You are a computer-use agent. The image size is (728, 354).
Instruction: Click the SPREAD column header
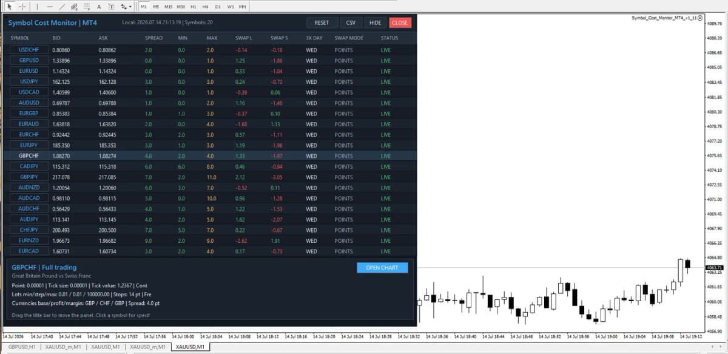tap(153, 38)
